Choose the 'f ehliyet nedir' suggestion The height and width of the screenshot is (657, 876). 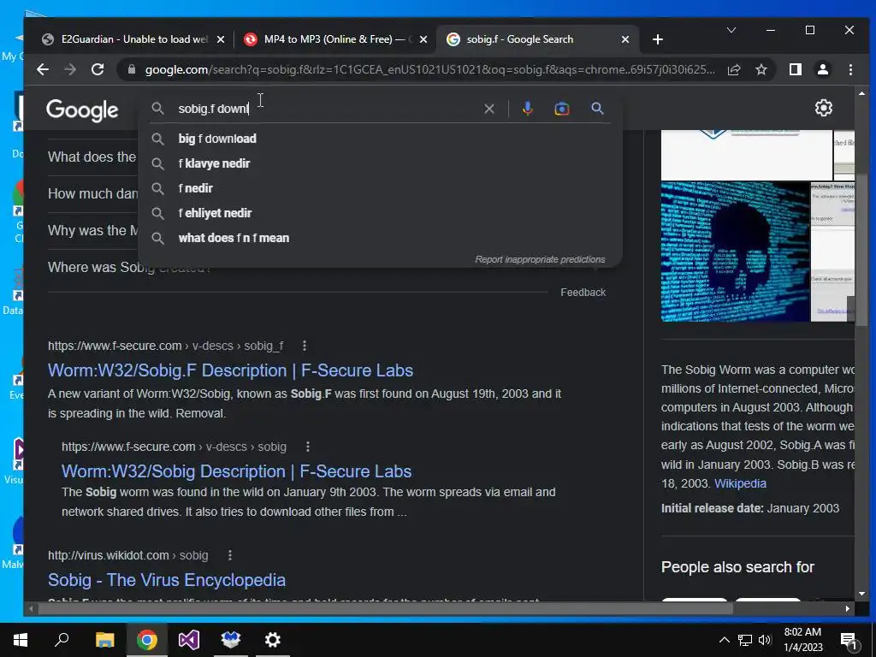point(380,213)
